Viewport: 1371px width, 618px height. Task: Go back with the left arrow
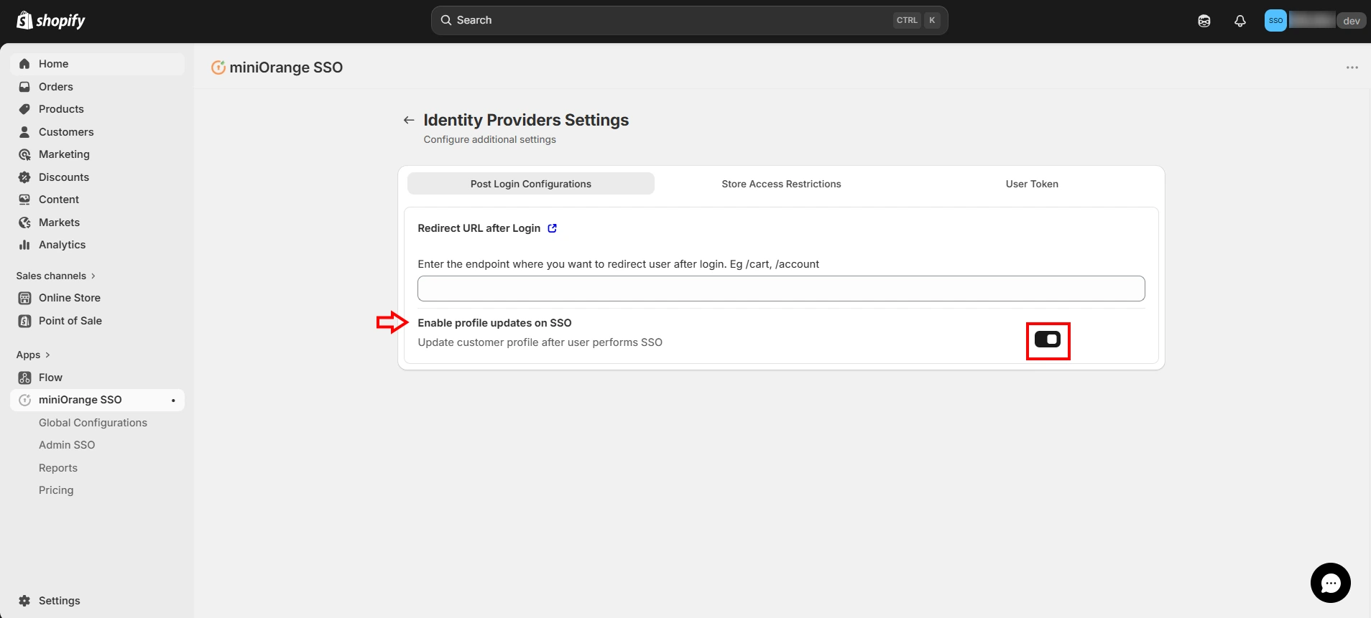click(409, 120)
